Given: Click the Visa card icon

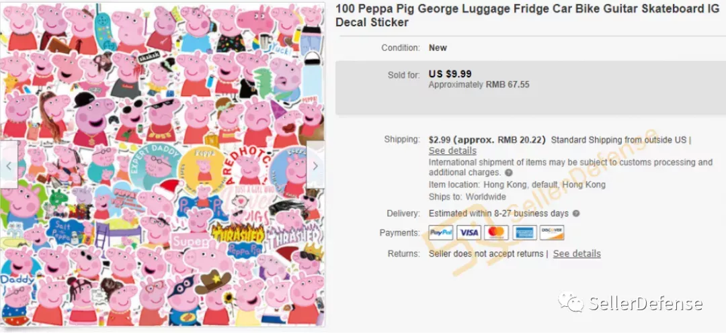Looking at the screenshot, I should point(469,233).
